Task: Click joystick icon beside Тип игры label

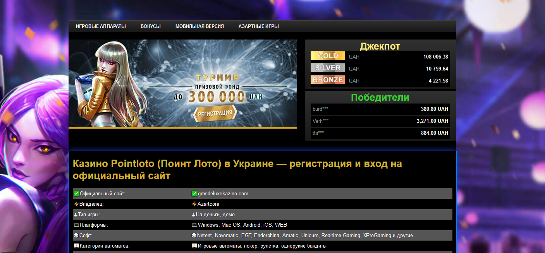Action: tap(76, 214)
